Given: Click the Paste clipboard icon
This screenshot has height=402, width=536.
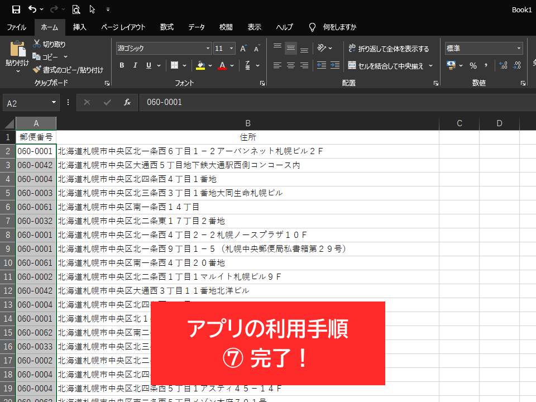Looking at the screenshot, I should 18,49.
